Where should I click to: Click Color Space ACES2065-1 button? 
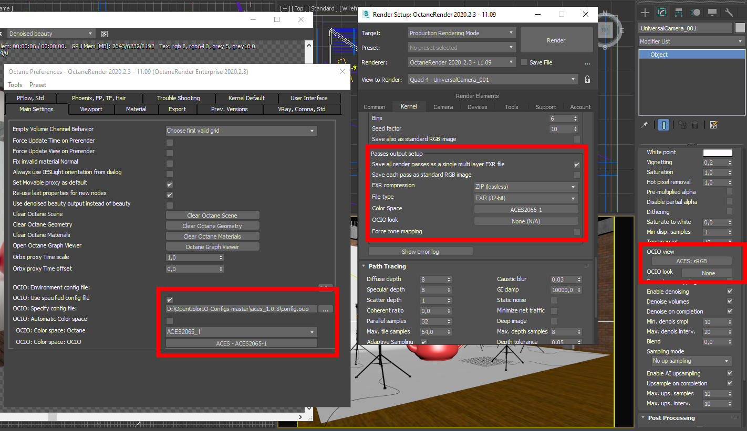click(526, 210)
